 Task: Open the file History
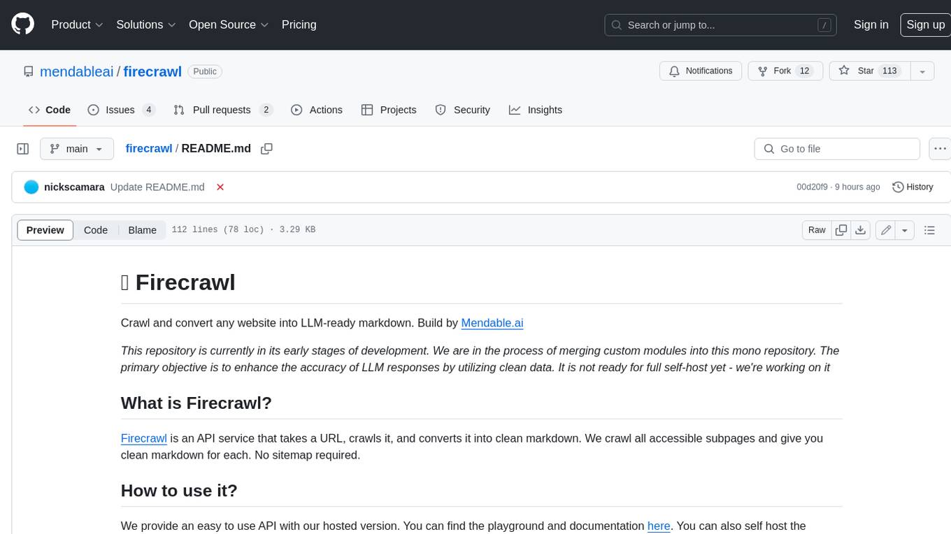point(913,187)
